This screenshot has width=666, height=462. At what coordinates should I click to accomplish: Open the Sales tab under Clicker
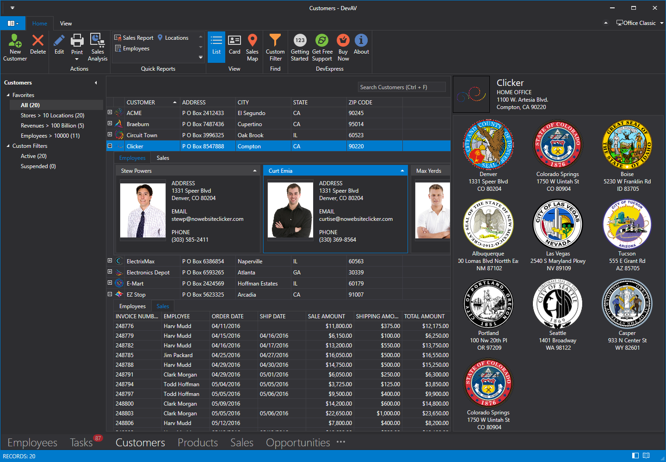163,158
